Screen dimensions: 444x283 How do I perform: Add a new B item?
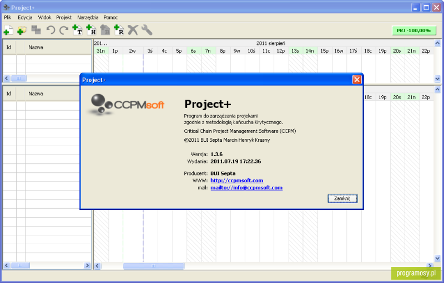point(105,30)
